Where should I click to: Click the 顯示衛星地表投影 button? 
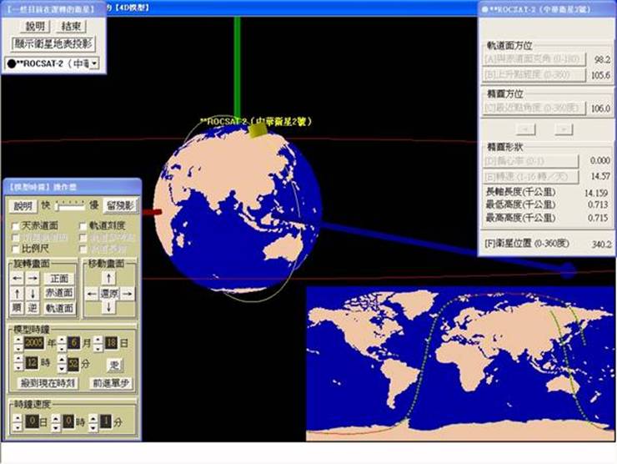click(x=53, y=43)
